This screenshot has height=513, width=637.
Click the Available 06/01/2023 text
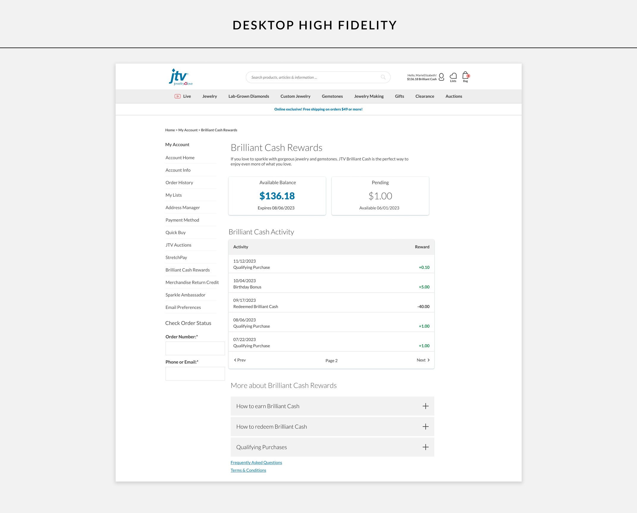point(379,208)
